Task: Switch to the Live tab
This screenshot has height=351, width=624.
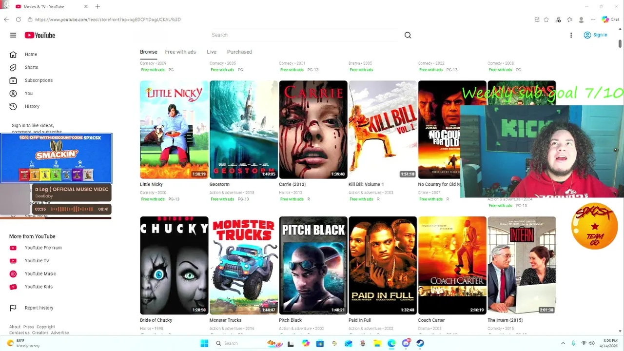Action: 212,52
